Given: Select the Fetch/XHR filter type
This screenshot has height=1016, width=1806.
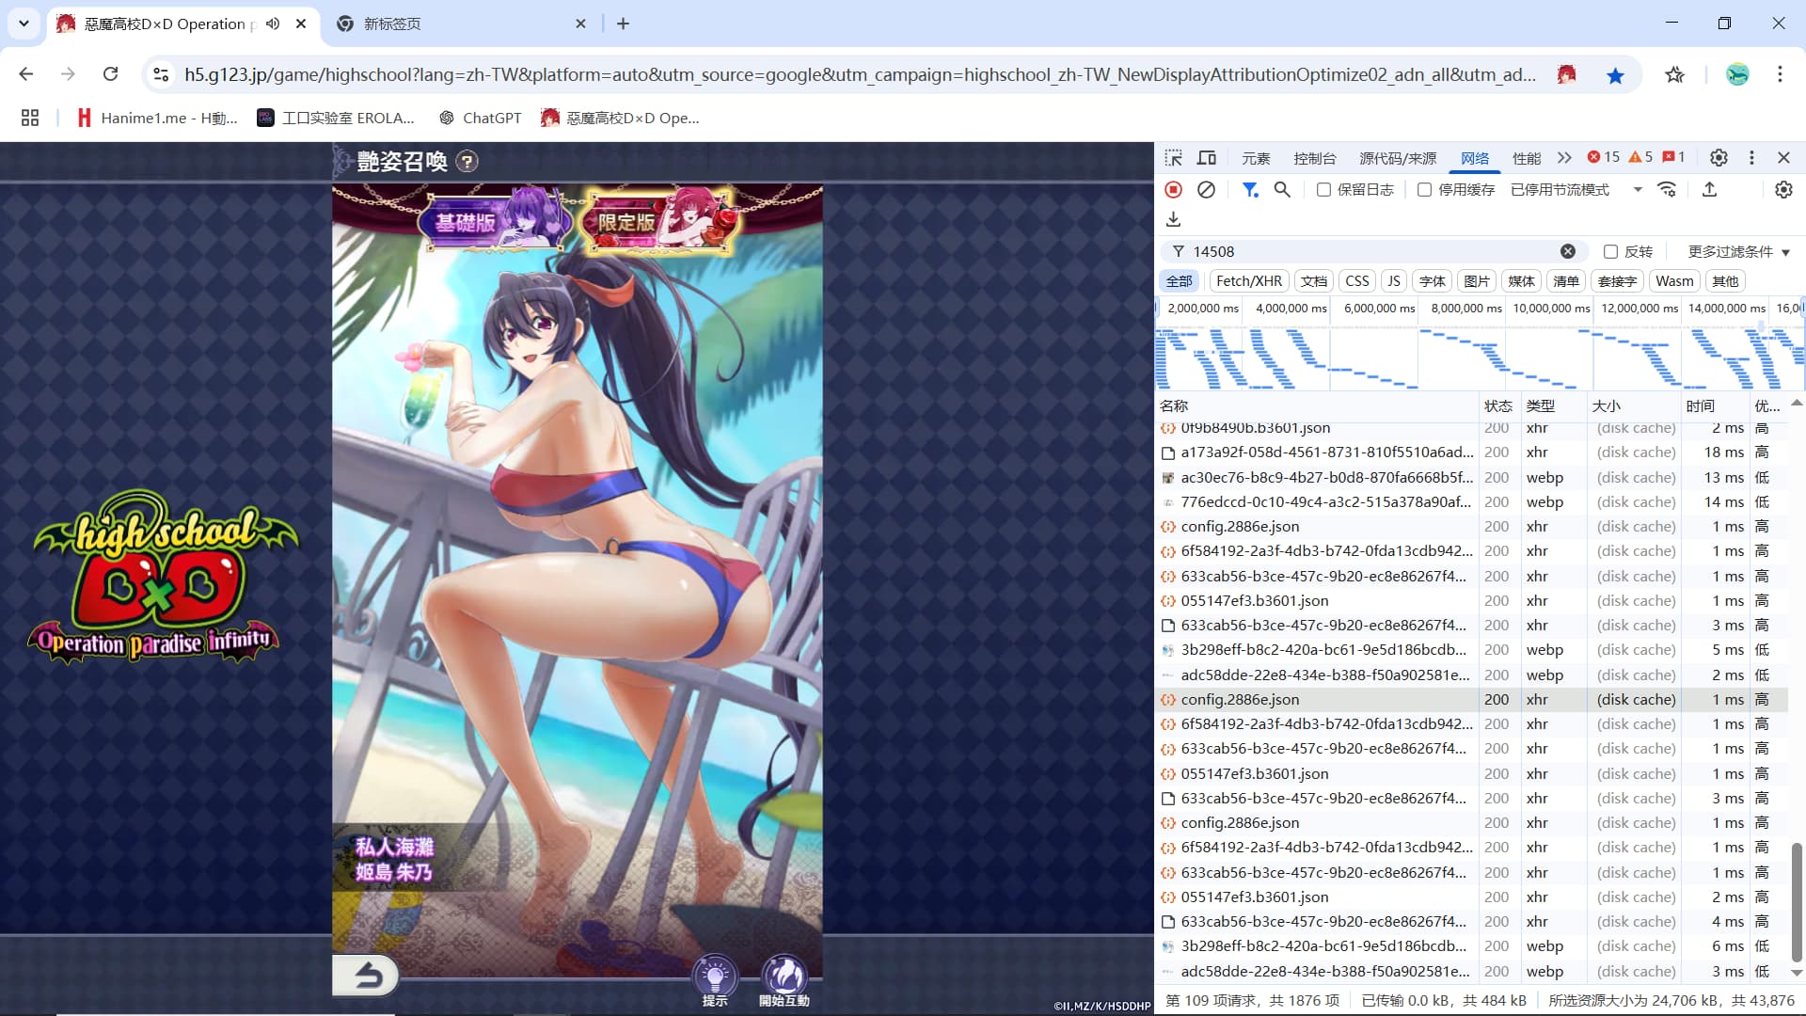Looking at the screenshot, I should coord(1248,281).
